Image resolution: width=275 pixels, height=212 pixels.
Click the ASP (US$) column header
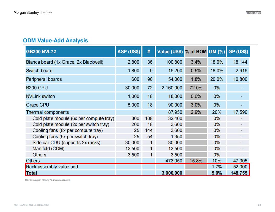pyautogui.click(x=129, y=52)
